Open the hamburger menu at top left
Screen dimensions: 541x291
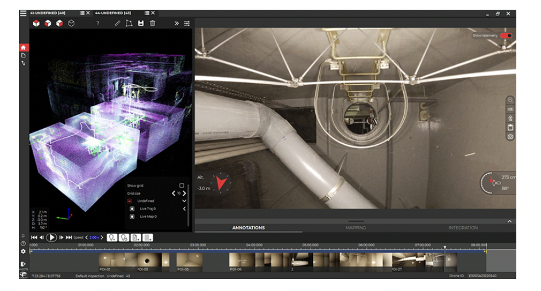click(x=23, y=13)
